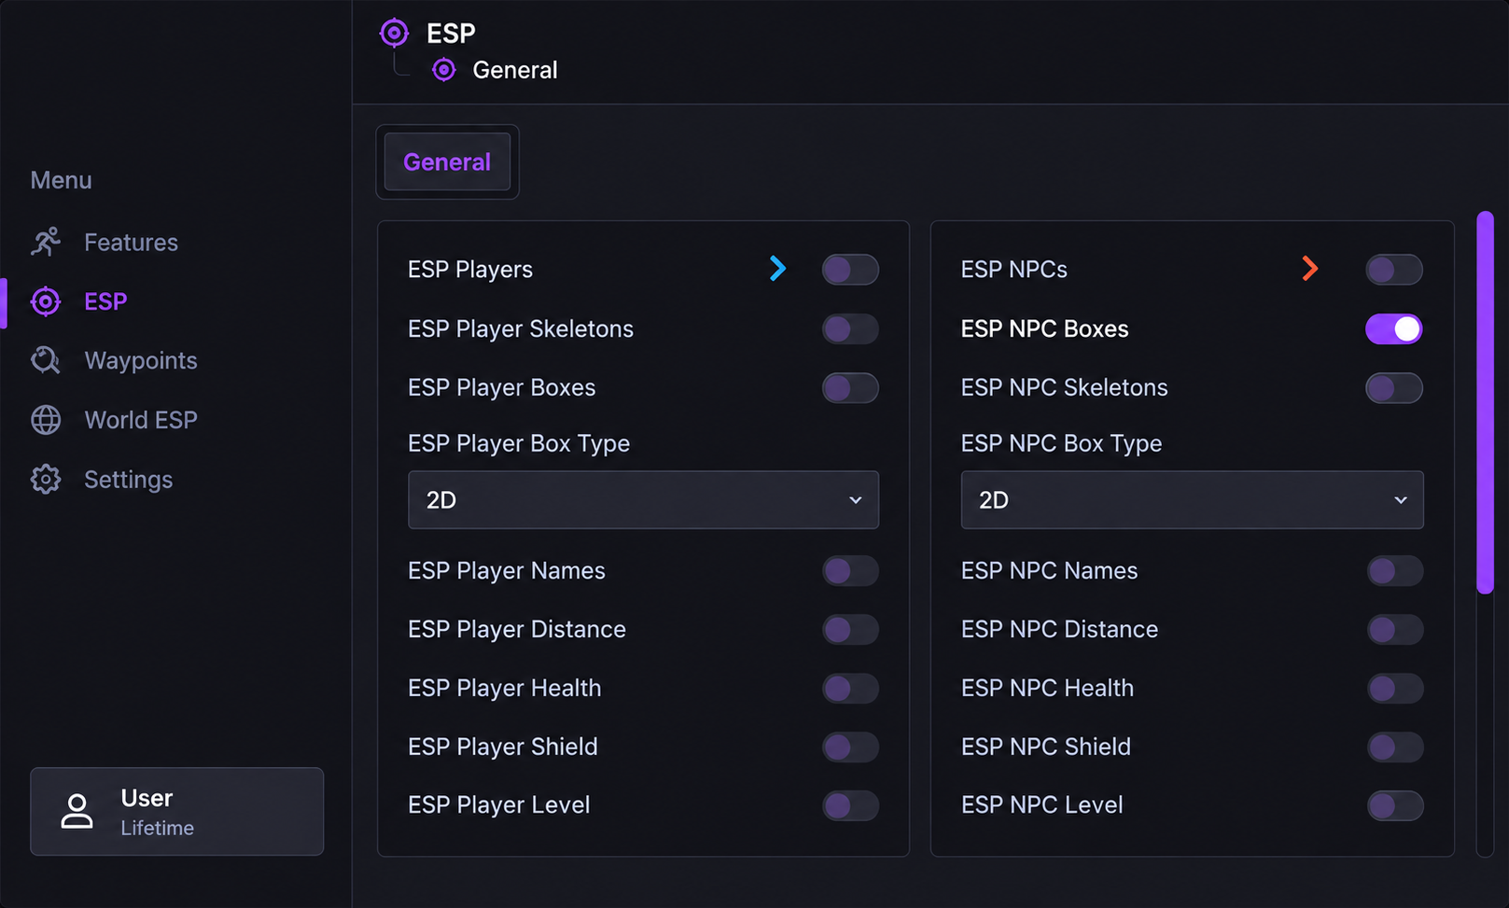Enable ESP NPC Names toggle
Image resolution: width=1509 pixels, height=908 pixels.
pos(1395,570)
